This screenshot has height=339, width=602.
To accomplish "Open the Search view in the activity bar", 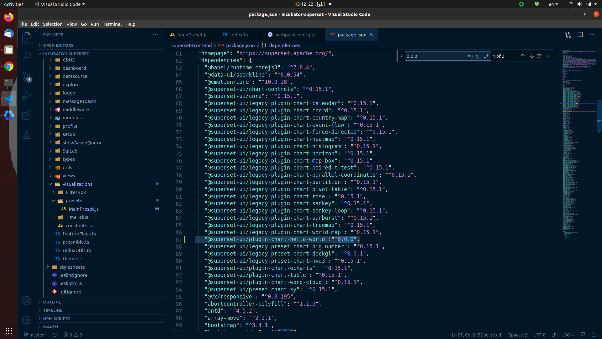I will click(27, 56).
